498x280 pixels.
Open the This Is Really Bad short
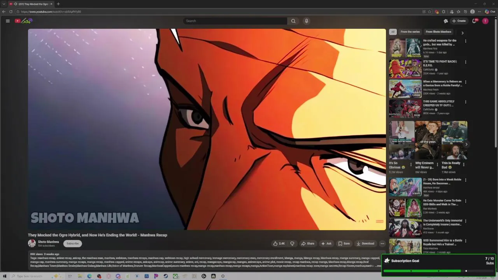coord(454,140)
